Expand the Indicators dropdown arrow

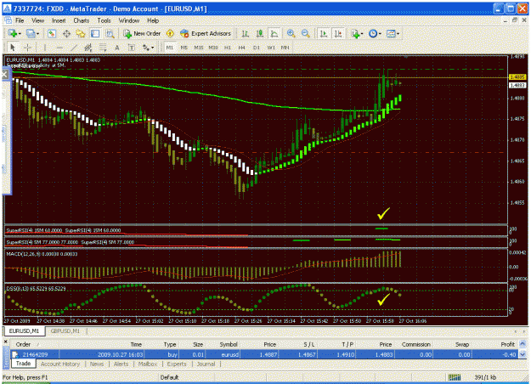pyautogui.click(x=362, y=34)
